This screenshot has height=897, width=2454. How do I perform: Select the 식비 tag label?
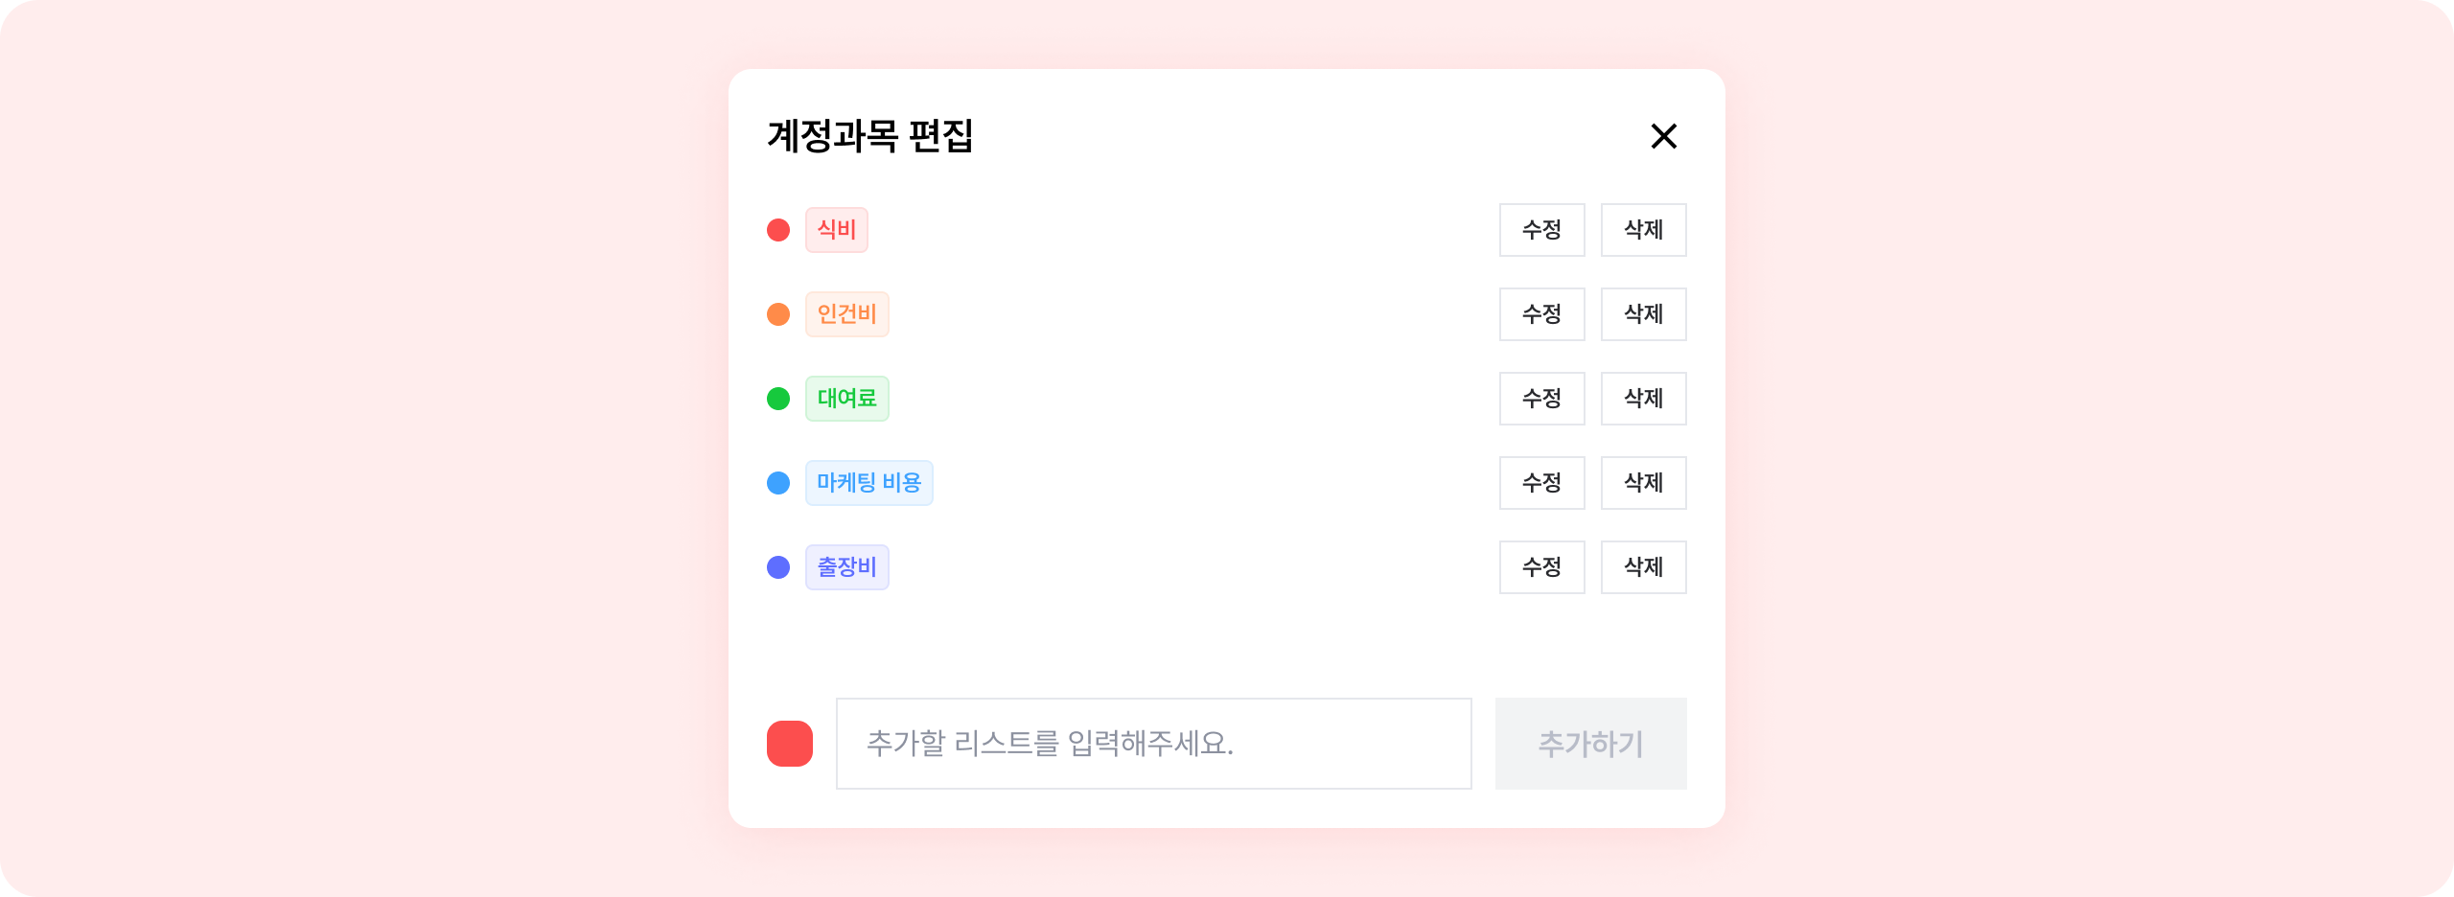[836, 230]
